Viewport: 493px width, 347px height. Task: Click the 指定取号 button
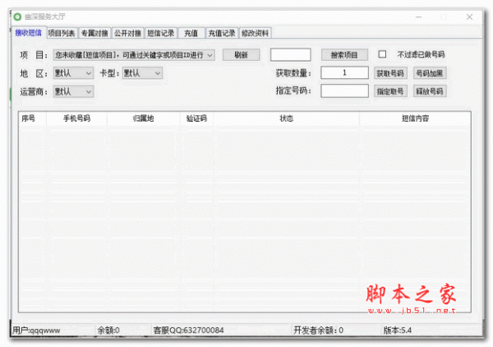390,91
